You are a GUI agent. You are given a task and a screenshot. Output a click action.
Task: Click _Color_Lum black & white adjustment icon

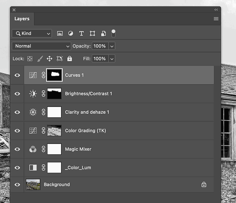33,168
